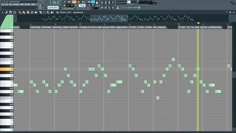
Task: Open the global snap Bar dropdown
Action: click(x=95, y=8)
